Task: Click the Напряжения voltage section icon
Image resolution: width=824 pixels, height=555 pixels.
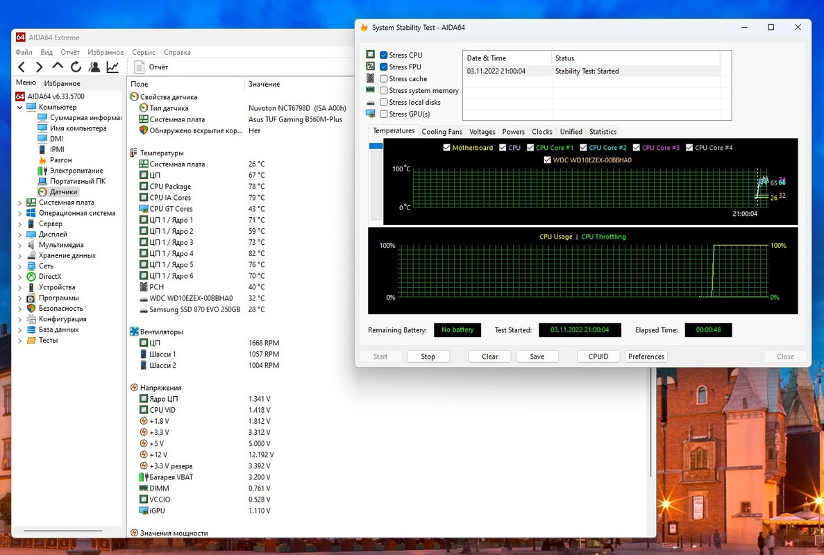Action: 134,388
